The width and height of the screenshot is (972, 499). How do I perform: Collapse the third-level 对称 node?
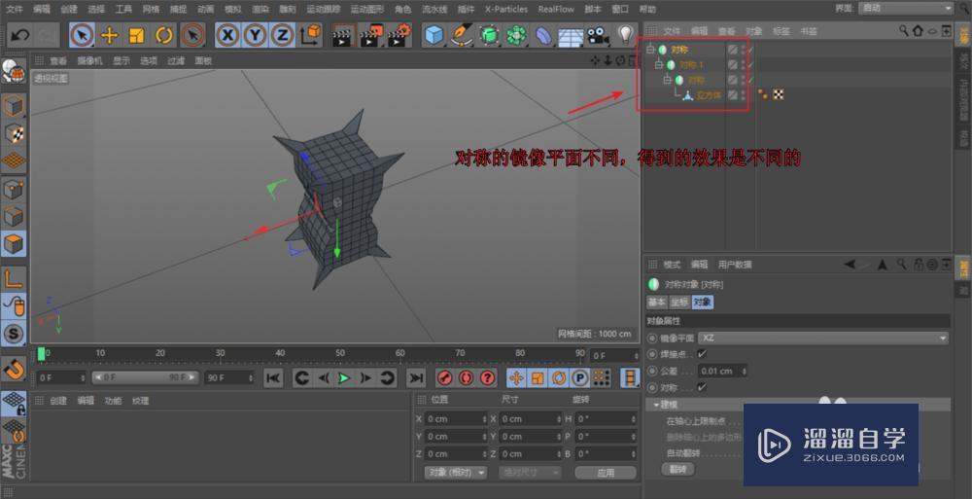(x=667, y=80)
